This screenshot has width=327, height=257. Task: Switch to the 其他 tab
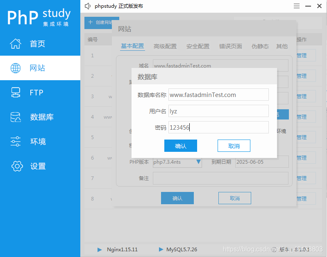(282, 46)
